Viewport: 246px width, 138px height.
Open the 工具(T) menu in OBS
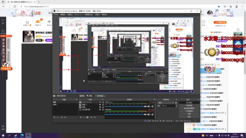coord(97,14)
